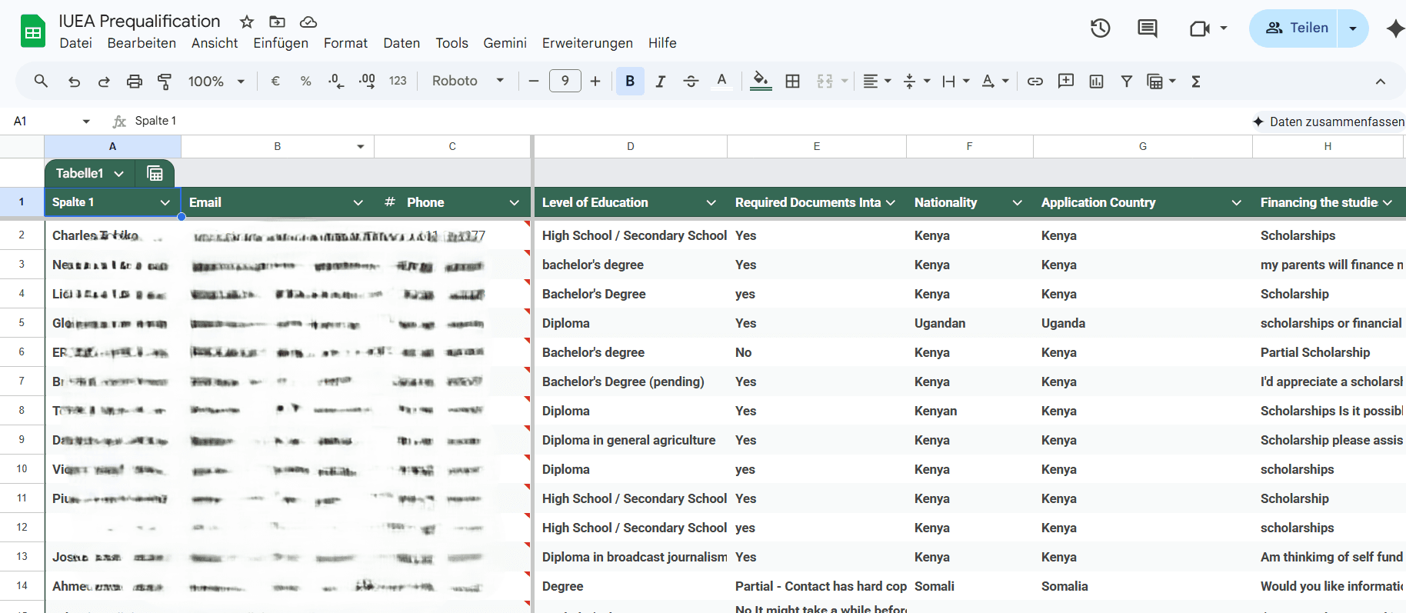Star the IUEA Prequalification document
Screen dimensions: 1406x613
coord(247,22)
